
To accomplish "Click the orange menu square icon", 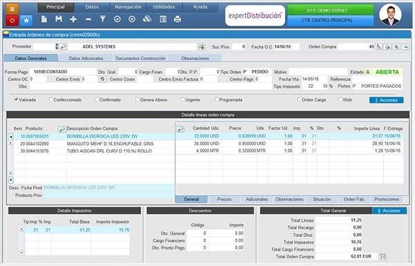I will 12,9.
